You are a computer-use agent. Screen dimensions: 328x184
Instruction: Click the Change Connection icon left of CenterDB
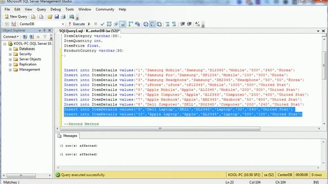(x=14, y=24)
